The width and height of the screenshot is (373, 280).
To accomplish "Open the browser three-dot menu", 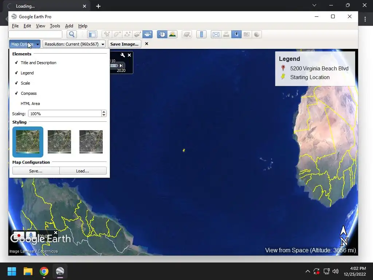I will (365, 19).
